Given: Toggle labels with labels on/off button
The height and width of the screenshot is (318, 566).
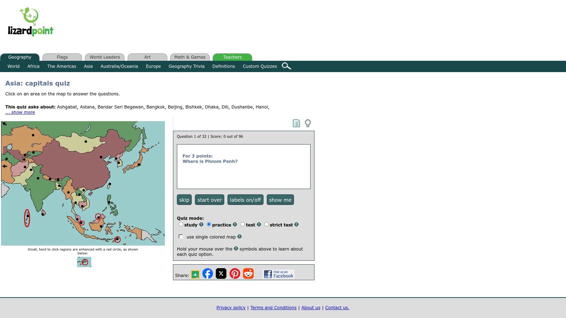Looking at the screenshot, I should click(245, 200).
